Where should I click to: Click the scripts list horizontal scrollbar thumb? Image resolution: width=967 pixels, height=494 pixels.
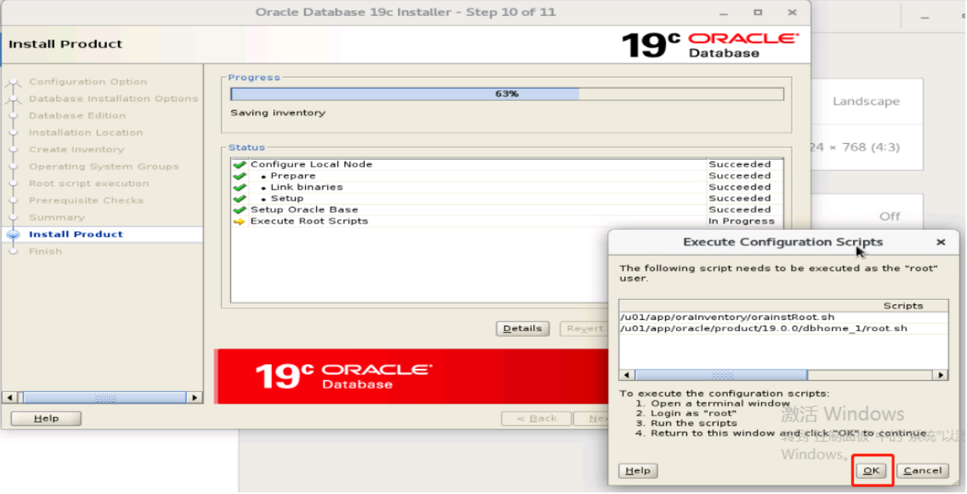721,375
